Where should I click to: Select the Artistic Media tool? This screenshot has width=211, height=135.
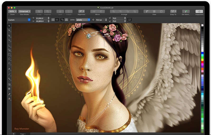coord(9,50)
